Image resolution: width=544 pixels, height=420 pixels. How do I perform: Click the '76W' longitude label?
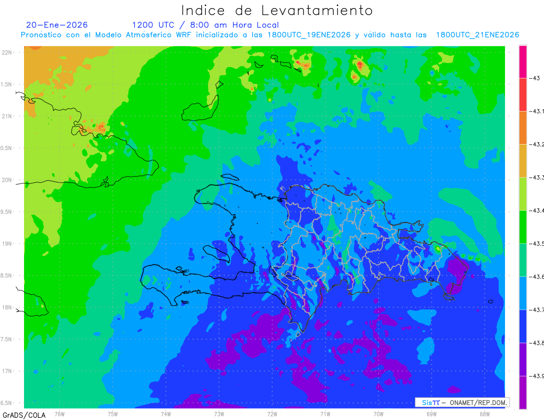pyautogui.click(x=60, y=414)
